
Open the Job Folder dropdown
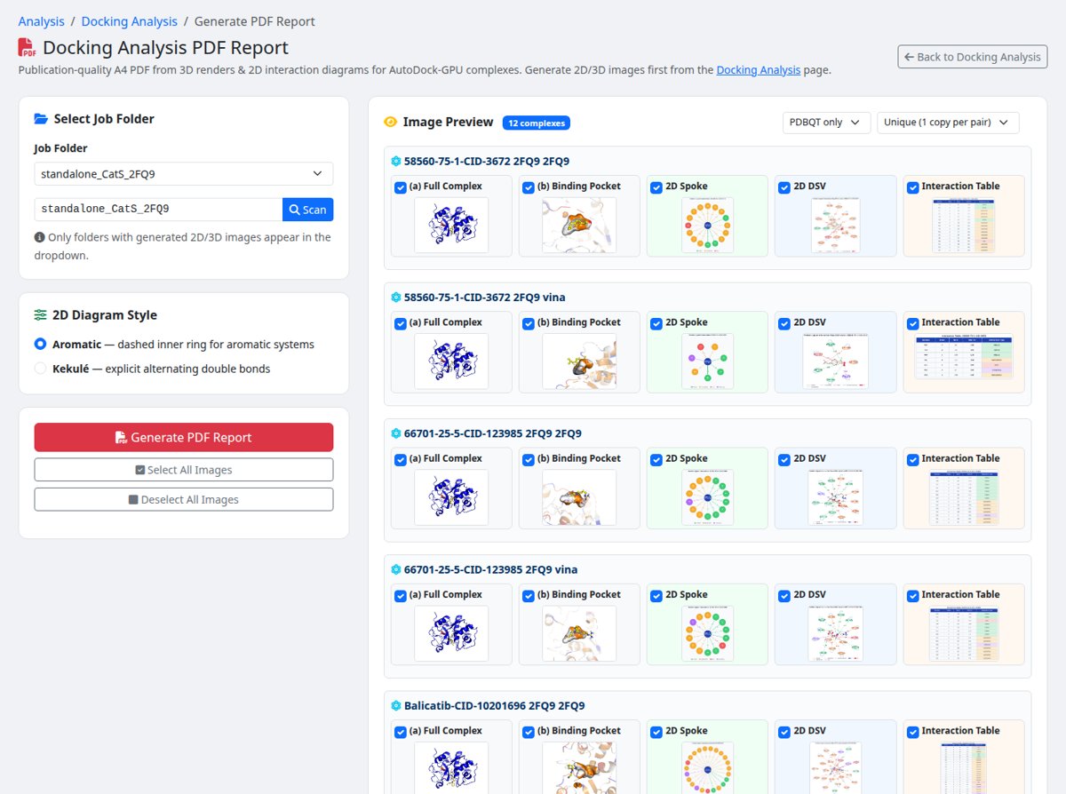pyautogui.click(x=184, y=174)
